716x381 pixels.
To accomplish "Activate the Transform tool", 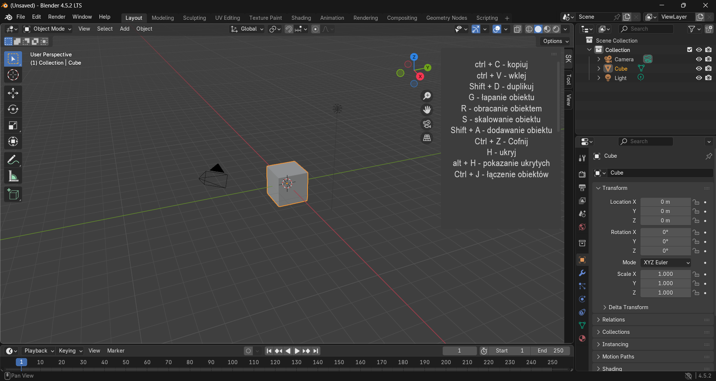I will (13, 141).
